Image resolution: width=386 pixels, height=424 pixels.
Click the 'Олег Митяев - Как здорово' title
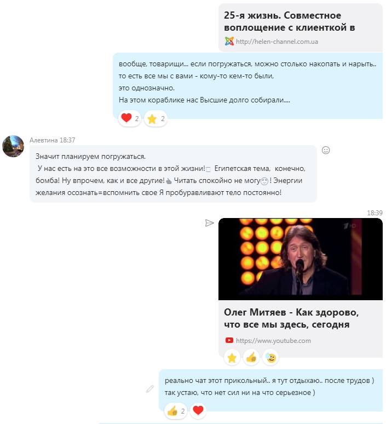tap(291, 318)
